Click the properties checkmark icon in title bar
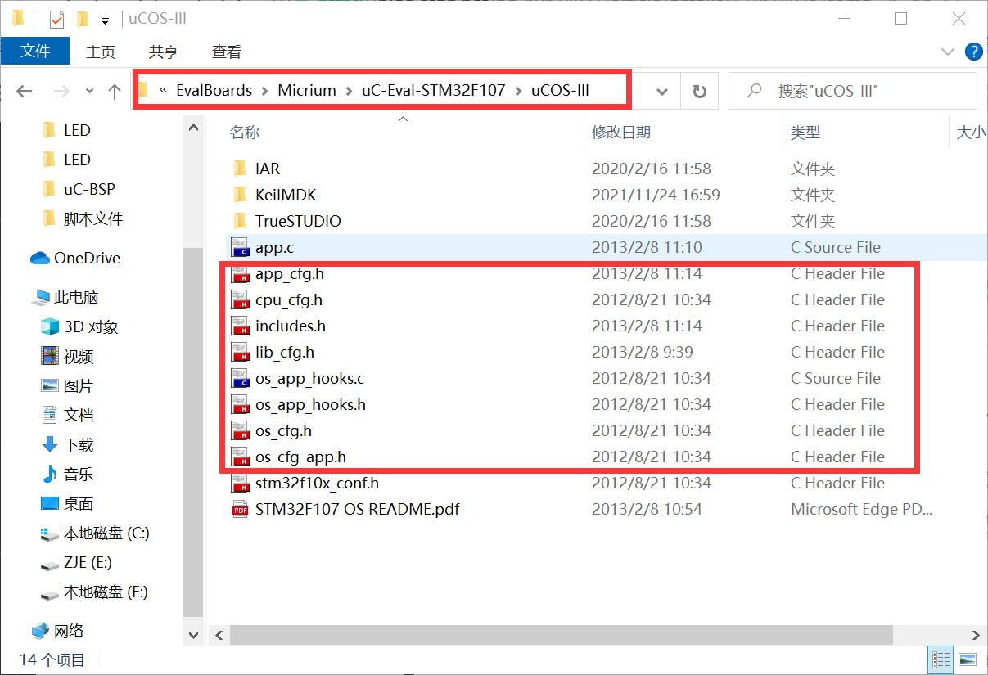 tap(56, 18)
